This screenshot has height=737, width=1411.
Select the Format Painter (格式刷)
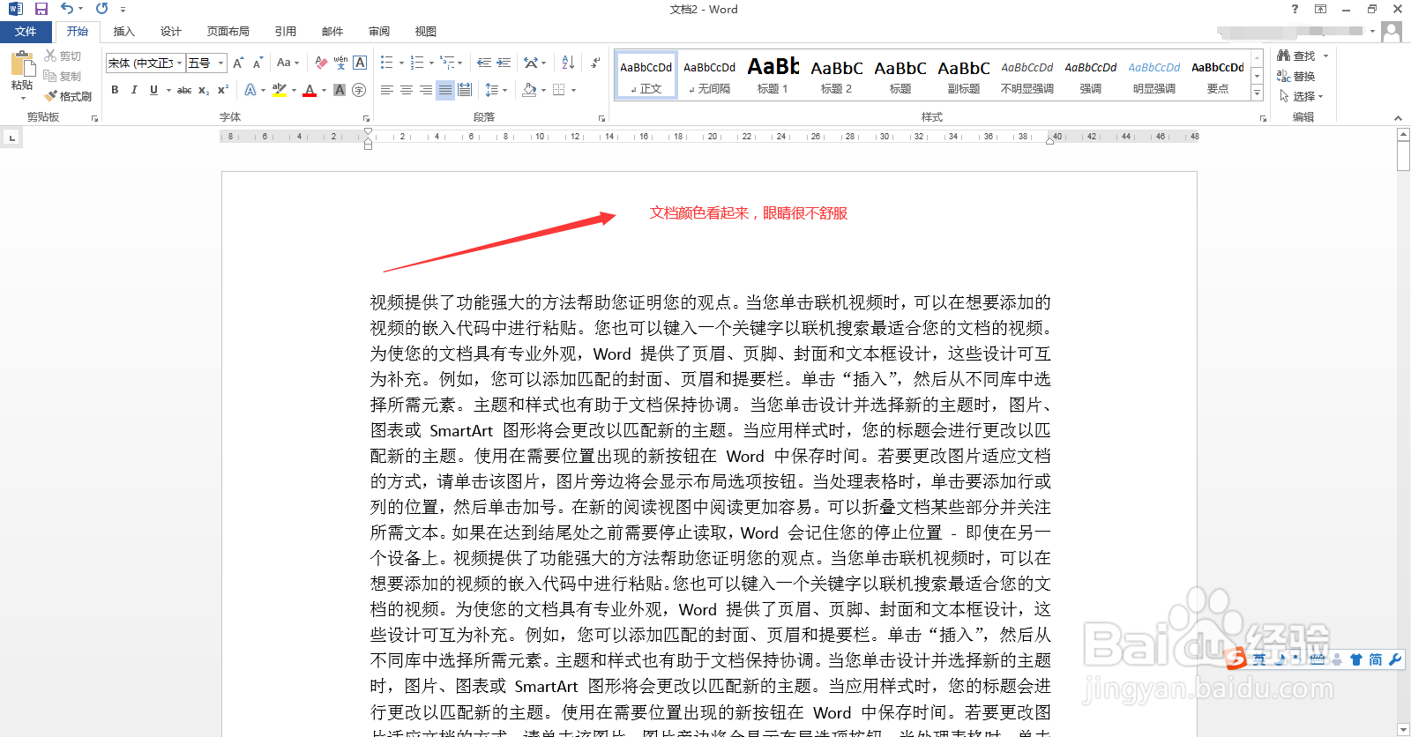[68, 96]
